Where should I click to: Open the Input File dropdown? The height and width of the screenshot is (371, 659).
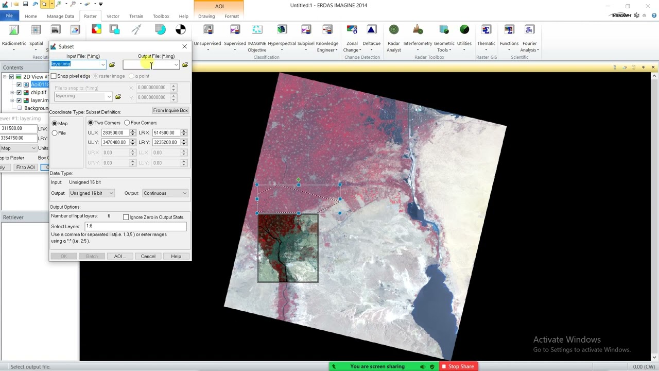click(x=103, y=64)
